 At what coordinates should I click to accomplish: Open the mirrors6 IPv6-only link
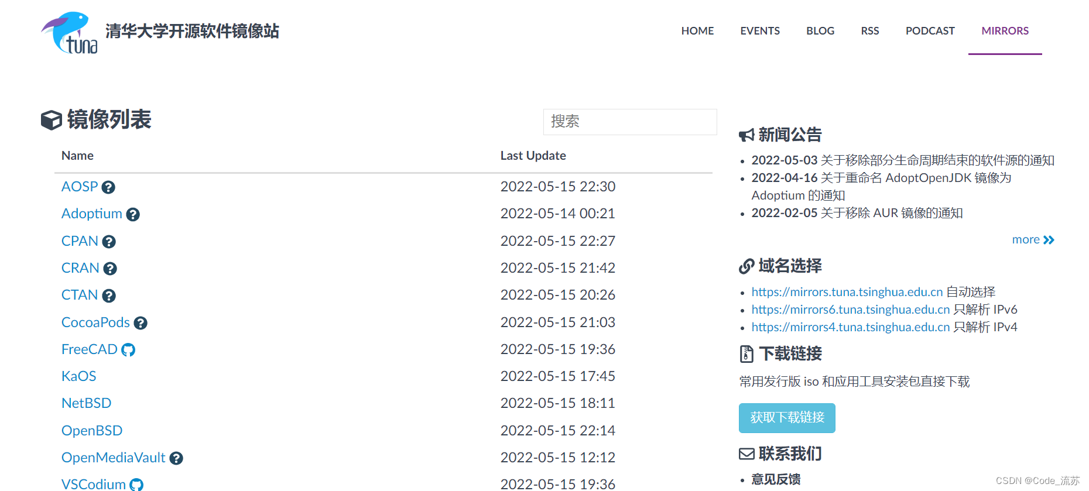tap(851, 310)
